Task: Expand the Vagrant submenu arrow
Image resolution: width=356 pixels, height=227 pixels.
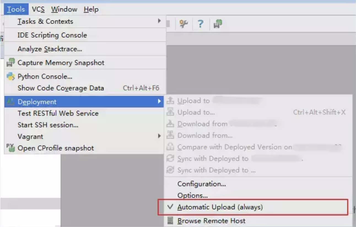Action: [x=159, y=136]
